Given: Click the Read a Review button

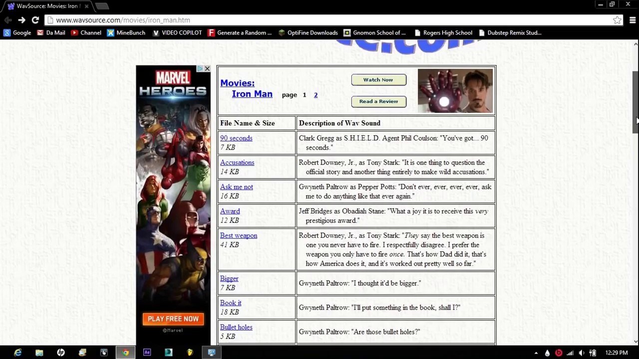Looking at the screenshot, I should (379, 101).
